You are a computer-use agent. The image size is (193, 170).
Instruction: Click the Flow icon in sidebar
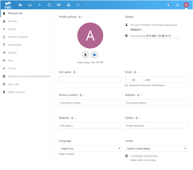click(x=4, y=60)
